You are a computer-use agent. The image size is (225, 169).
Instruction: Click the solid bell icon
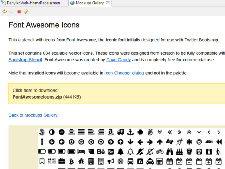[x=121, y=152]
